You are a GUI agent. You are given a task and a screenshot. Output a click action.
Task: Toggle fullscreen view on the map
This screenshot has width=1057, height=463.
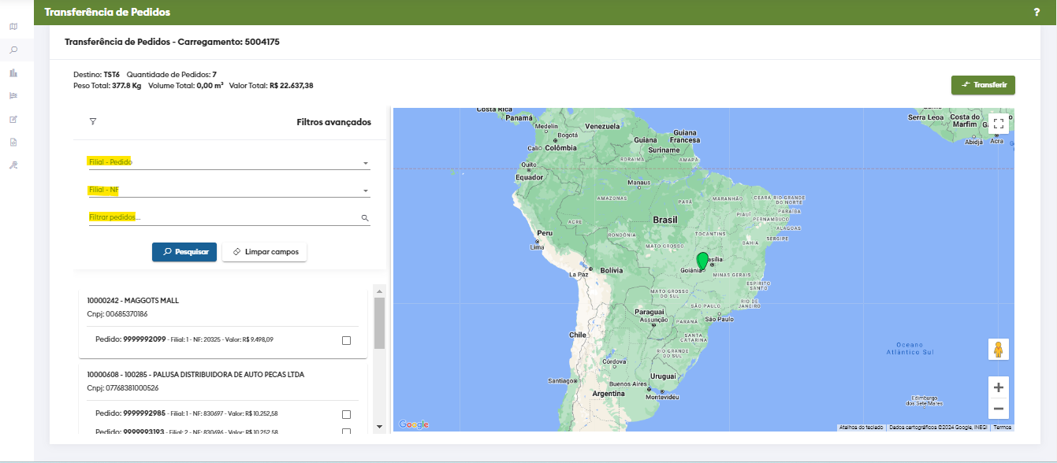pyautogui.click(x=999, y=124)
